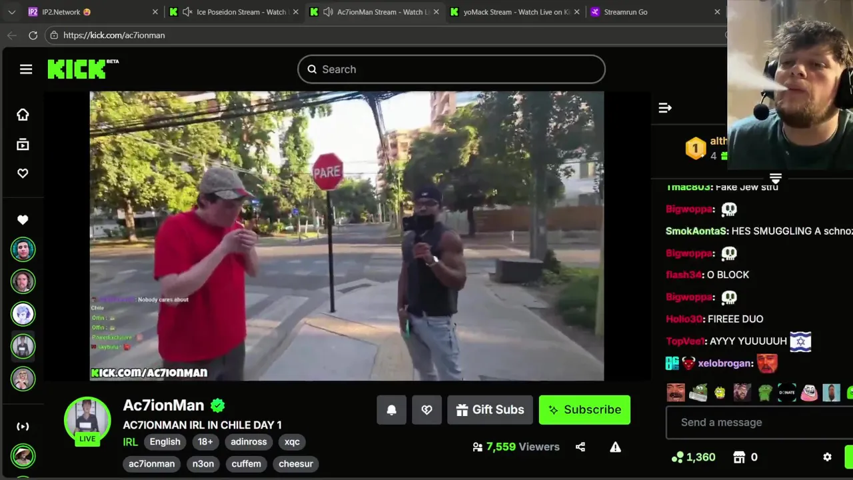Click the Ac7ionMan live avatar

[x=87, y=421]
